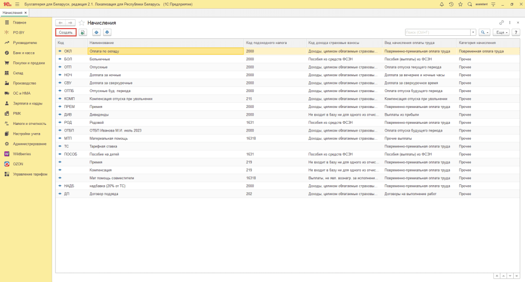Click the Поиск search input field
Screen dimensions: 525x282
(x=437, y=32)
